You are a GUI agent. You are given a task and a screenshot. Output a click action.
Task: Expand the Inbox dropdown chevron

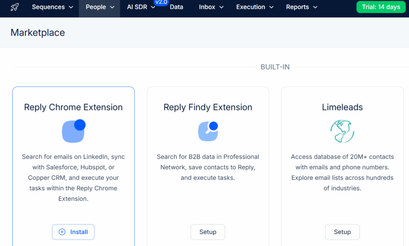221,7
